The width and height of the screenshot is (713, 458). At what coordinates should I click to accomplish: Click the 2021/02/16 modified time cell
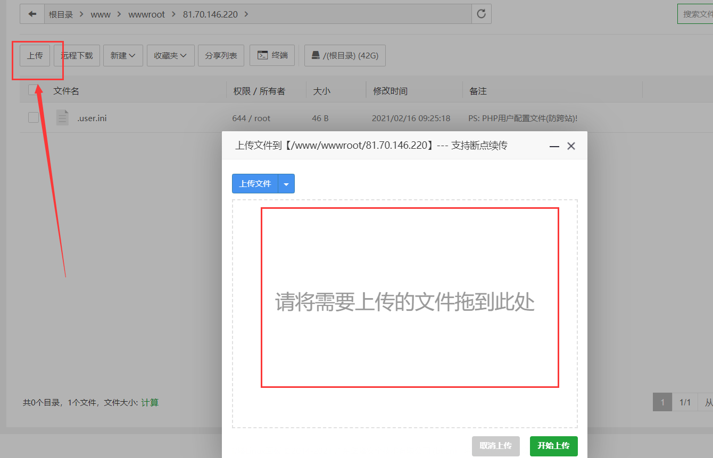[411, 118]
